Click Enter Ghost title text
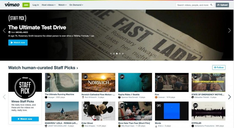The image size is (234, 128). (87, 123)
